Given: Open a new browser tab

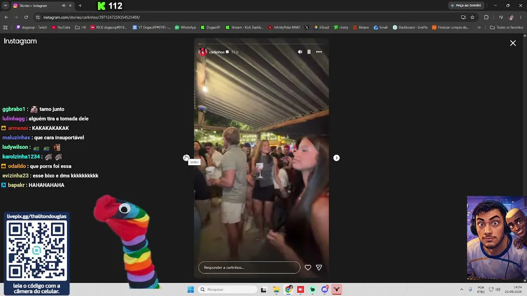Looking at the screenshot, I should coord(80,6).
